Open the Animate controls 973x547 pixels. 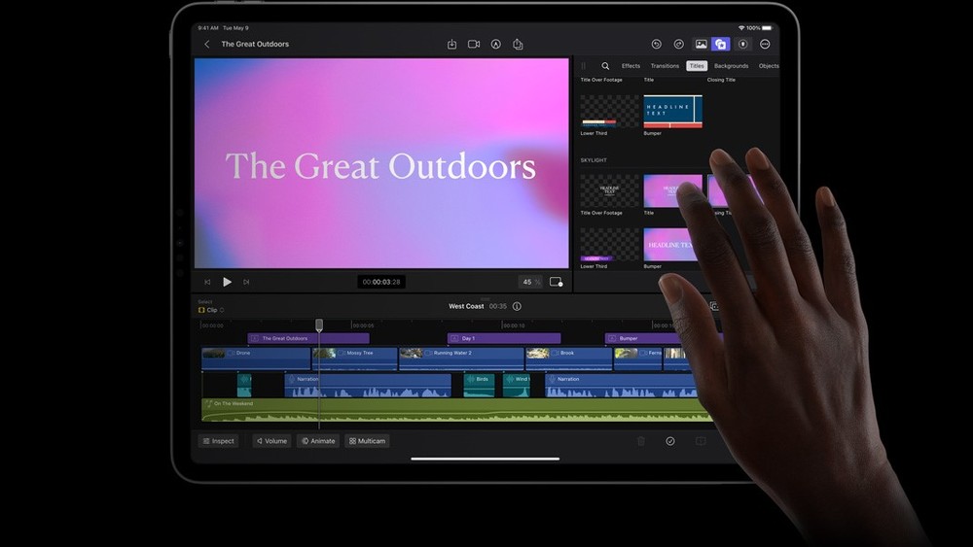coord(318,441)
